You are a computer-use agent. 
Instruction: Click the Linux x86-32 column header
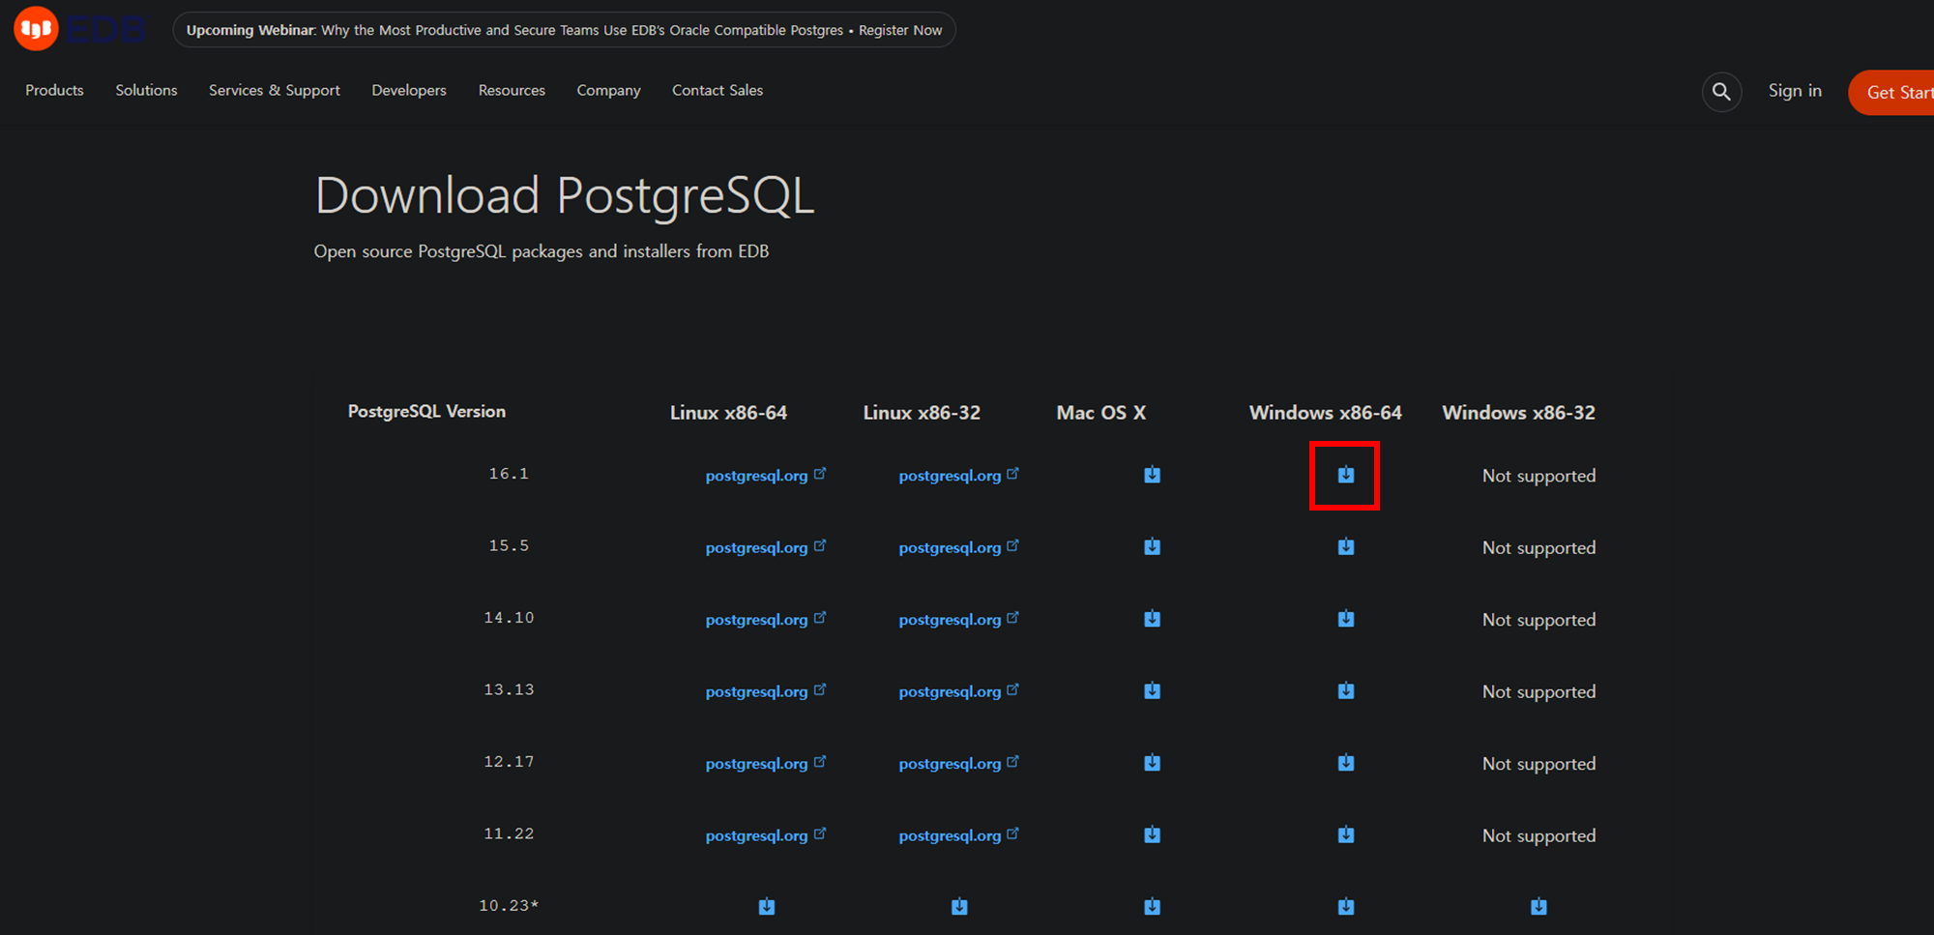click(x=922, y=413)
